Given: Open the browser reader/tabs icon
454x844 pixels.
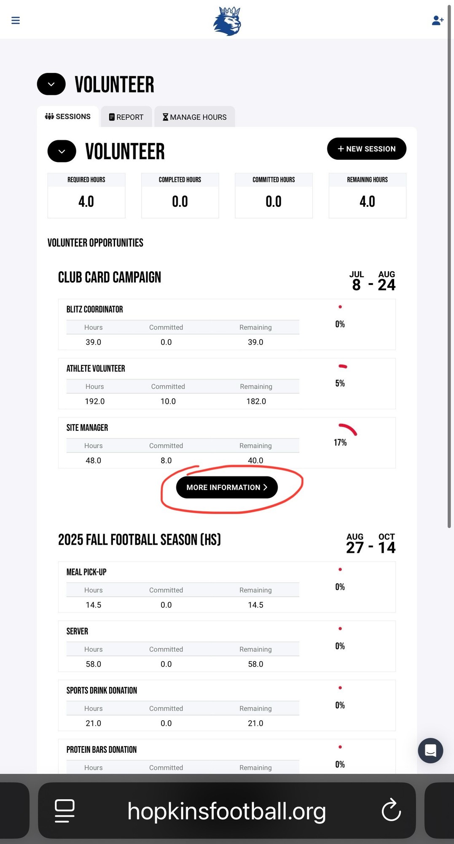Looking at the screenshot, I should [65, 811].
